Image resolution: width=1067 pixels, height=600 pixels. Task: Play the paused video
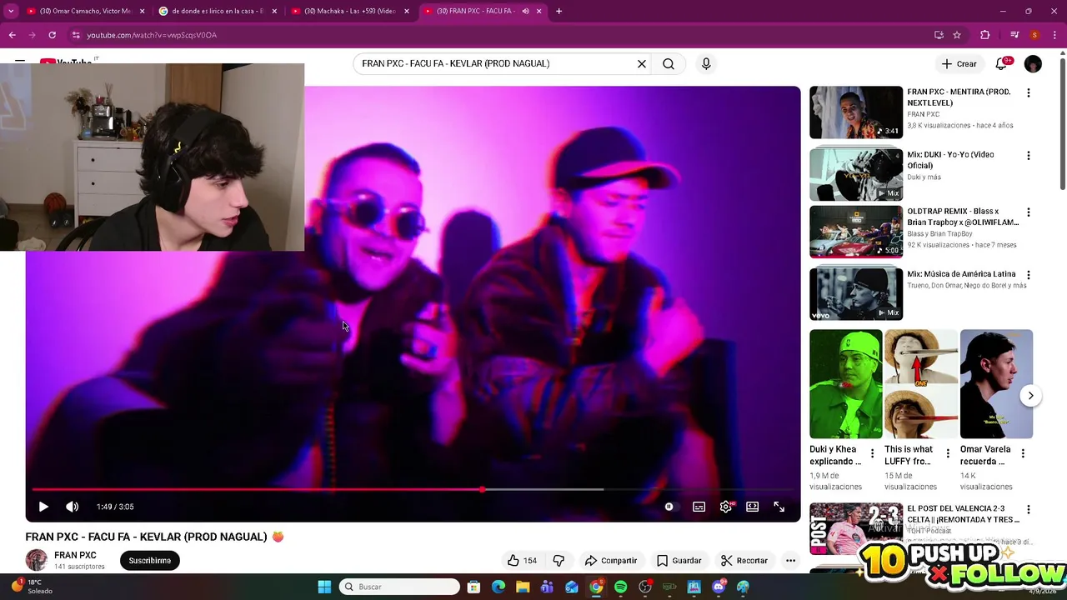tap(43, 507)
